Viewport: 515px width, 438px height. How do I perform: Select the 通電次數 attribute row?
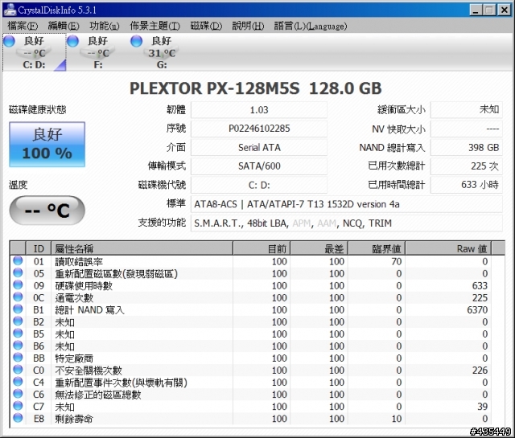tap(251, 298)
